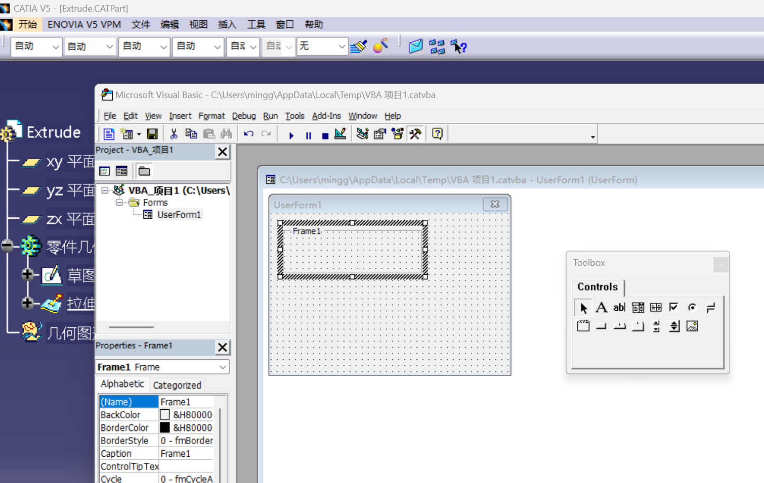Save the VBA project with floppy icon
This screenshot has height=483, width=764.
coord(152,134)
